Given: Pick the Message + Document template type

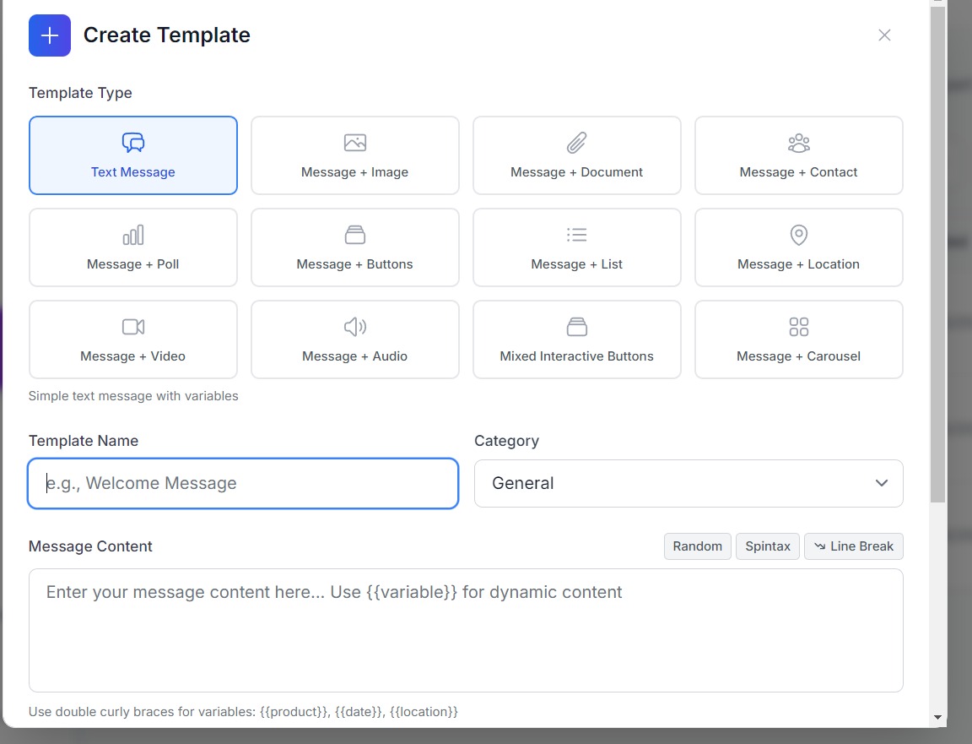Looking at the screenshot, I should click(x=576, y=155).
